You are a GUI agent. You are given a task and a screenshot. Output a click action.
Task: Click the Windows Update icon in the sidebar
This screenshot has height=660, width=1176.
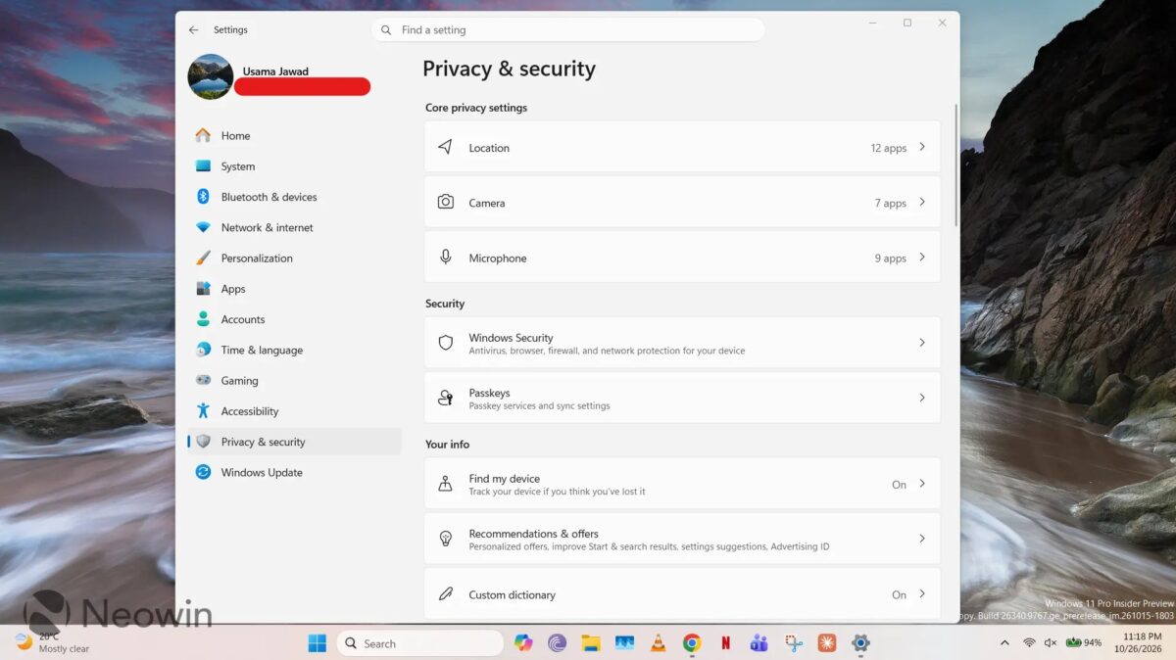[203, 472]
